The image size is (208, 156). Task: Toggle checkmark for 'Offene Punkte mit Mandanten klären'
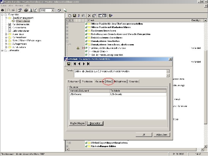[86, 27]
